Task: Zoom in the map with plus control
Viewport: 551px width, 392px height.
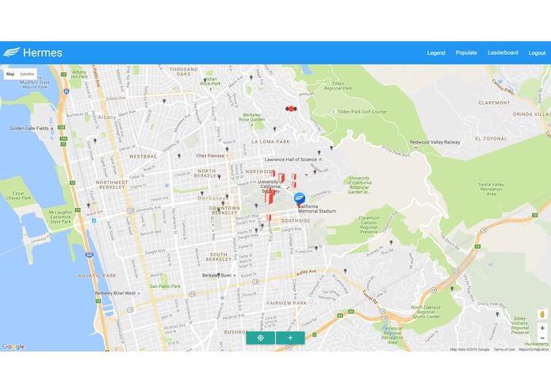Action: (x=542, y=328)
